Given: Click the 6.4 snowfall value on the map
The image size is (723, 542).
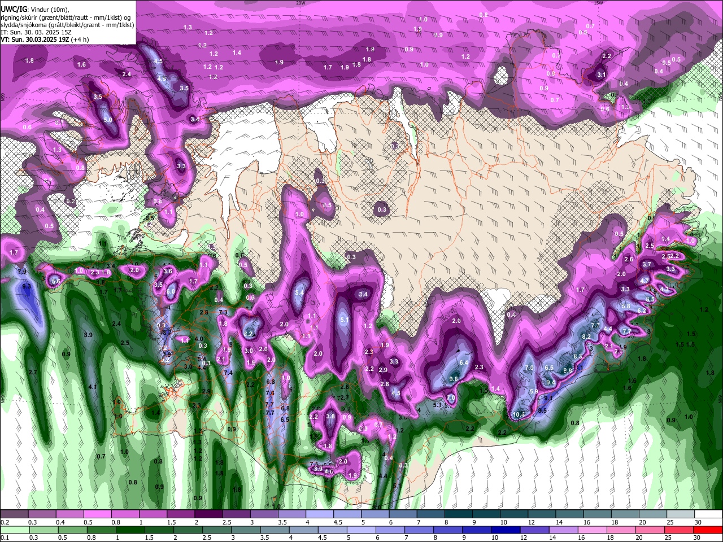Looking at the screenshot, I should (x=464, y=362).
